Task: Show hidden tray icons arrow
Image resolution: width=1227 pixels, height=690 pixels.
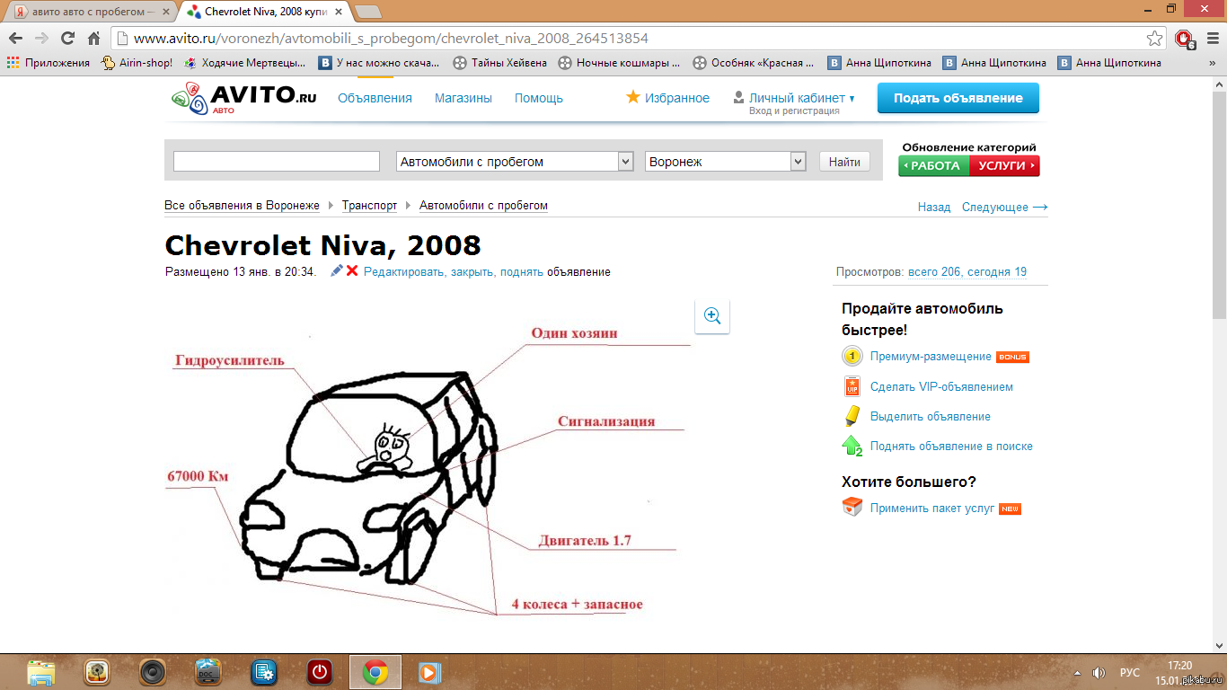Action: click(1078, 672)
